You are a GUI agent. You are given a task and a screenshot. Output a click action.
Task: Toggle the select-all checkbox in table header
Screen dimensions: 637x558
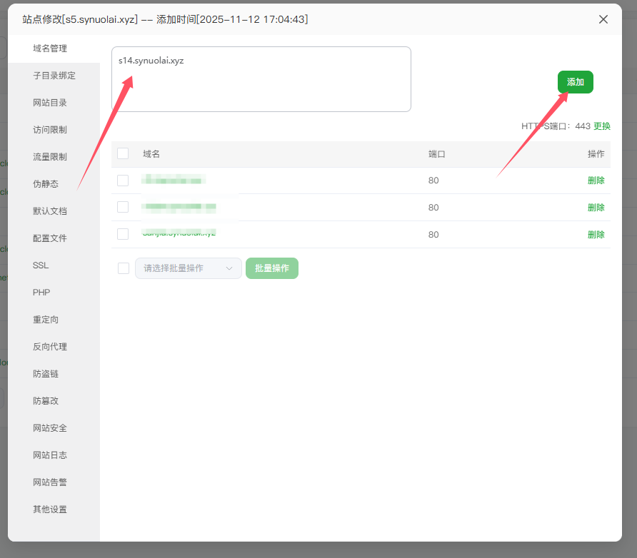click(x=123, y=153)
